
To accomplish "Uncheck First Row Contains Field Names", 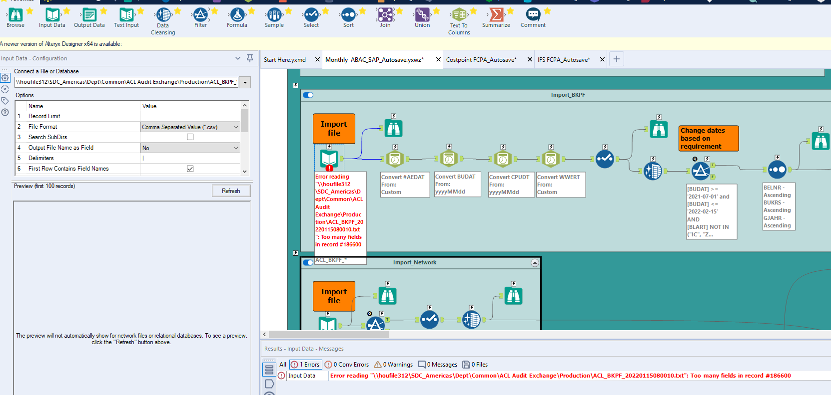I will (190, 169).
